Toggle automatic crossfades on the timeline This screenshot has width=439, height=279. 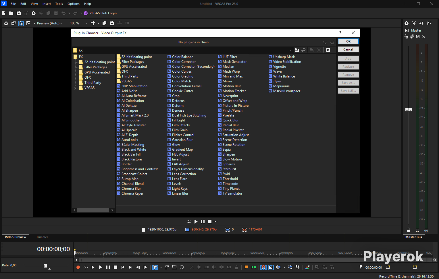pyautogui.click(x=271, y=267)
